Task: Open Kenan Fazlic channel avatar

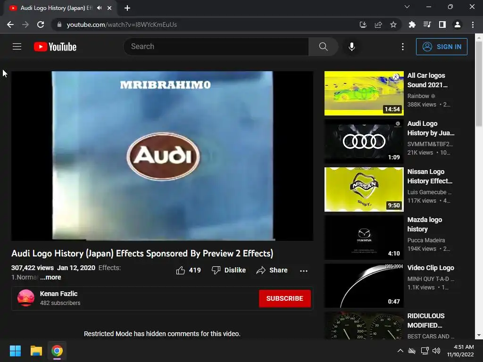Action: pyautogui.click(x=26, y=298)
